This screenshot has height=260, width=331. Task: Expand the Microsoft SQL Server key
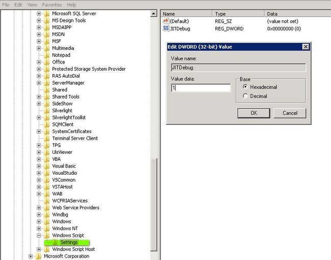(39, 14)
